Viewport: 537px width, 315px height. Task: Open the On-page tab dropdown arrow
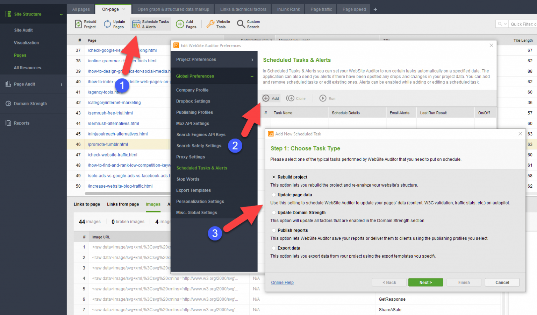tap(124, 9)
